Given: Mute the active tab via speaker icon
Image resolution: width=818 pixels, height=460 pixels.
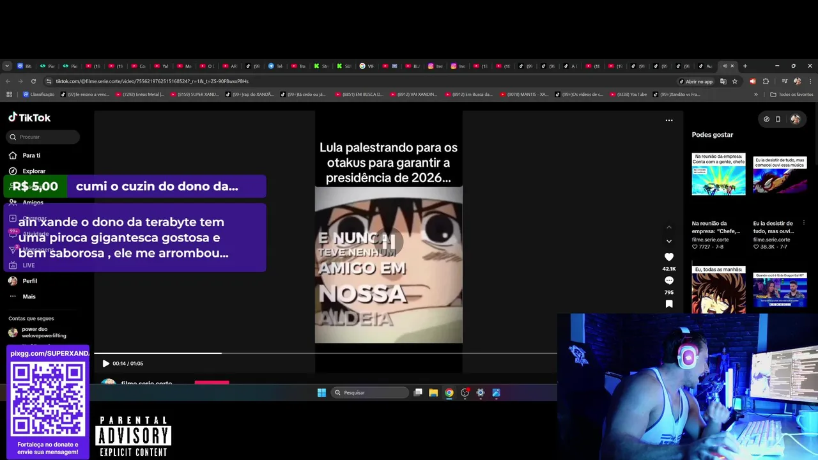Looking at the screenshot, I should [725, 66].
